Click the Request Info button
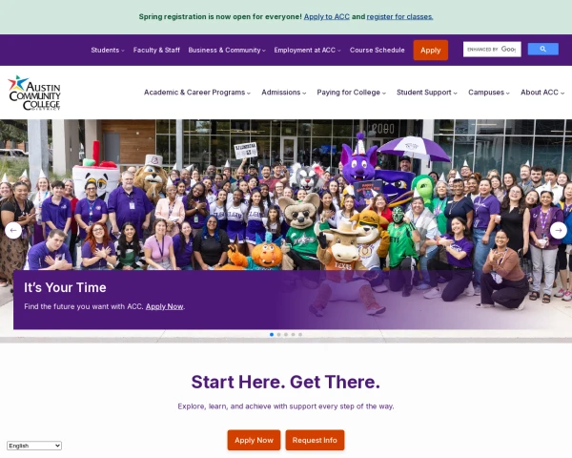This screenshot has width=572, height=458. point(315,440)
